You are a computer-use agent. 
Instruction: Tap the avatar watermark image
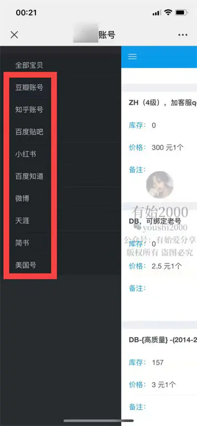click(160, 185)
